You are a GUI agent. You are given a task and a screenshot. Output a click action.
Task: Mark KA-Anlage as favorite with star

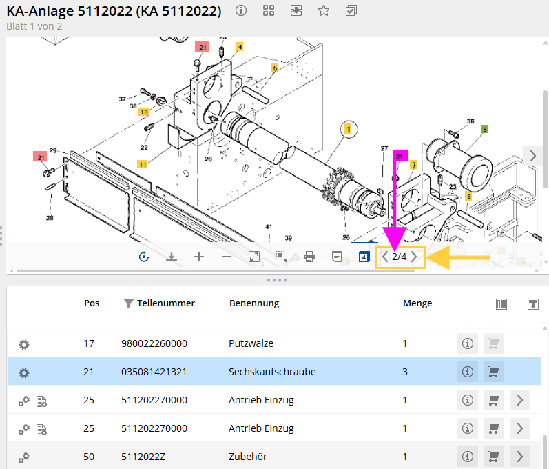pos(323,10)
